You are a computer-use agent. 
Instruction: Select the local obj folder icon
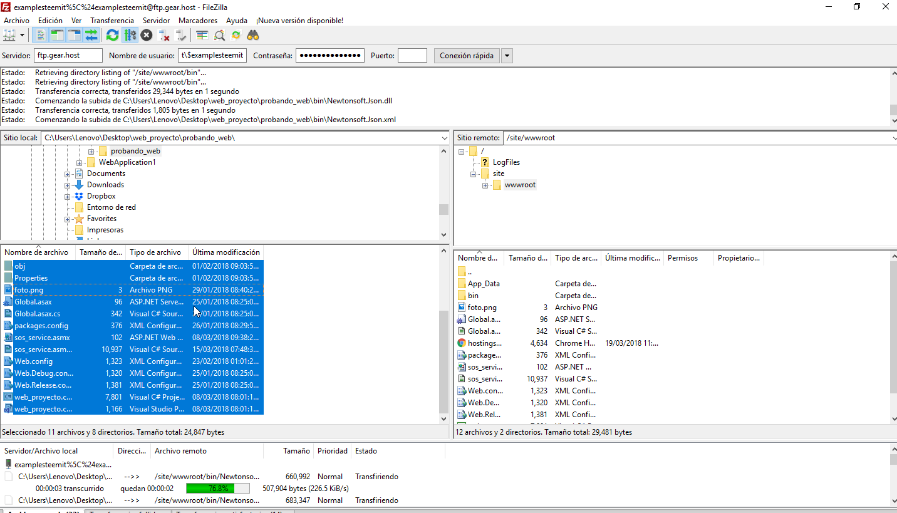pyautogui.click(x=8, y=266)
